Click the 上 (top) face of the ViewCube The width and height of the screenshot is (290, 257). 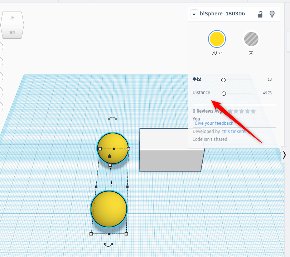(12, 18)
